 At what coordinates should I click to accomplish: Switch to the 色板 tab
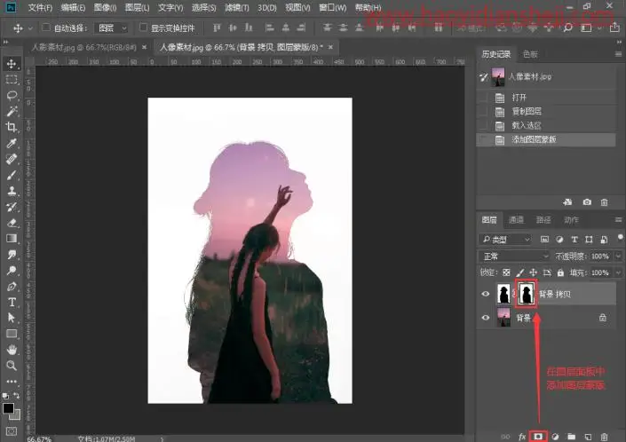pyautogui.click(x=530, y=54)
